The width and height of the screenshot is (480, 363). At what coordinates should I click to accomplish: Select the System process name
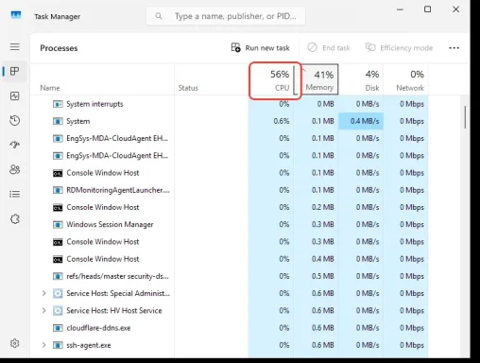78,121
